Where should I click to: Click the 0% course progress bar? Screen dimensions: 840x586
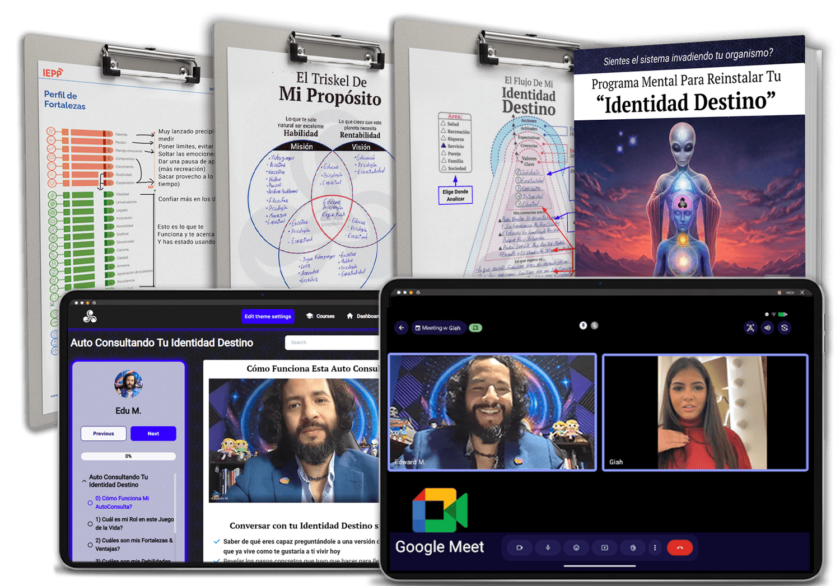point(128,456)
